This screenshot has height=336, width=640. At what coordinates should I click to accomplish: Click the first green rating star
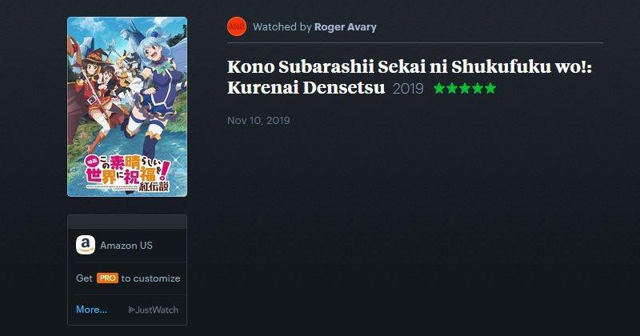coord(439,88)
